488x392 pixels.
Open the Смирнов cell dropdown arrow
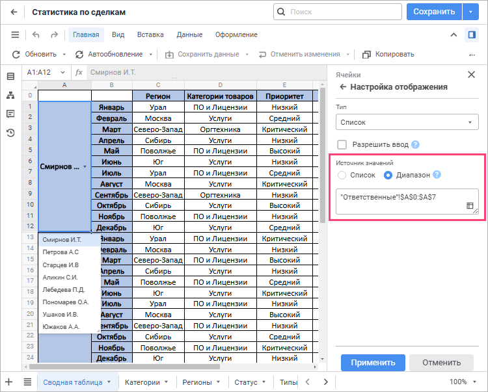click(85, 167)
